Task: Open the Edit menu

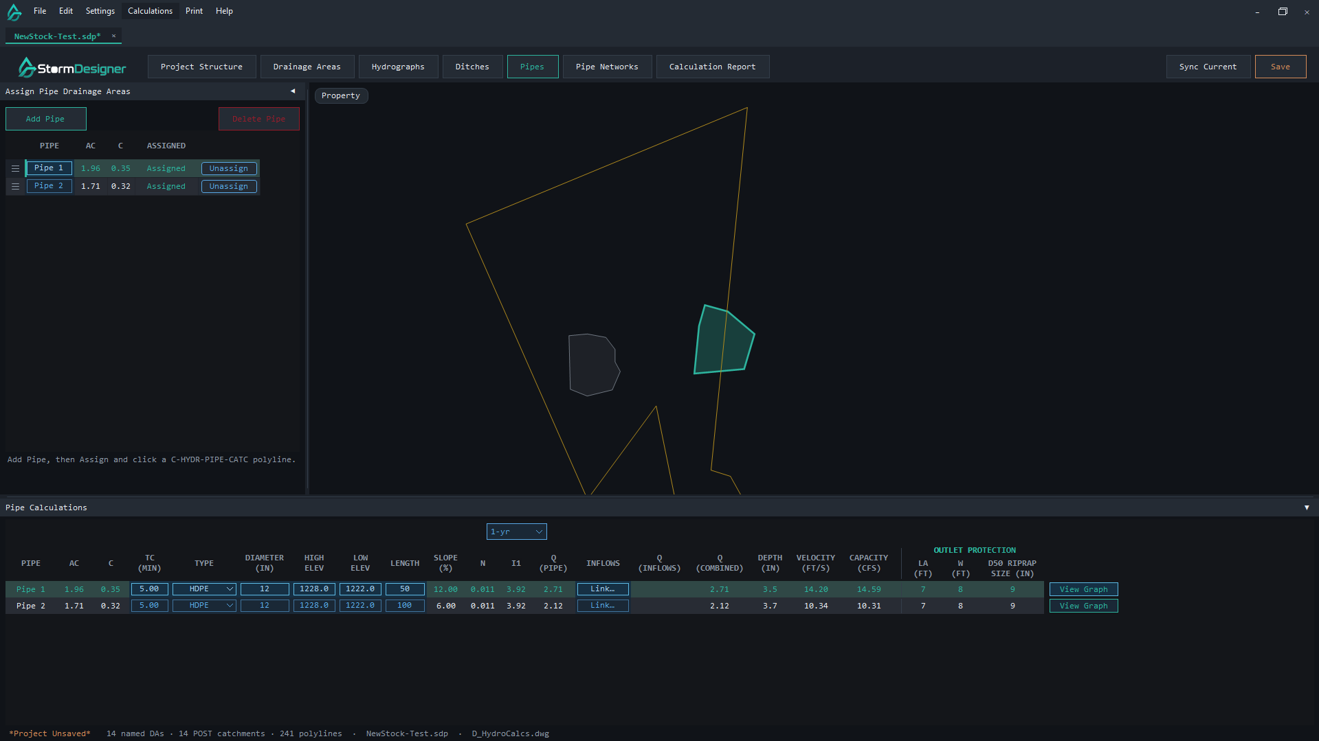Action: coord(66,11)
